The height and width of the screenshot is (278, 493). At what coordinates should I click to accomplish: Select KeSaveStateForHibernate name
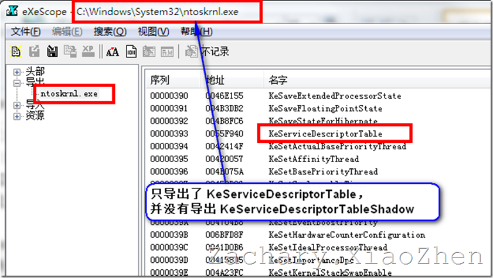(x=323, y=121)
